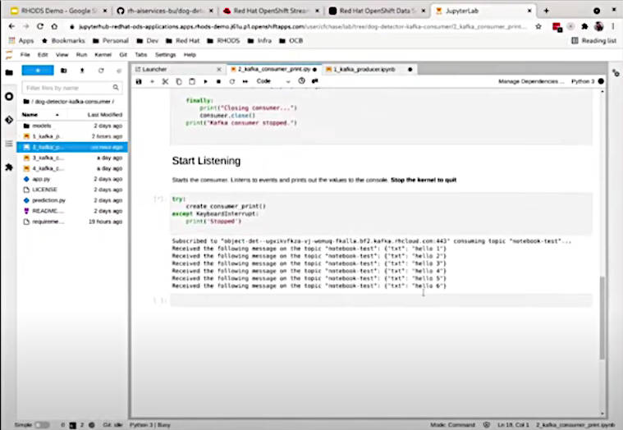Toggle the Simple mode switch in status bar

[42, 425]
